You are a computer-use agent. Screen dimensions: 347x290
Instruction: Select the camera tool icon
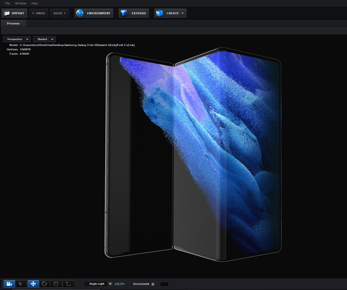click(x=9, y=284)
